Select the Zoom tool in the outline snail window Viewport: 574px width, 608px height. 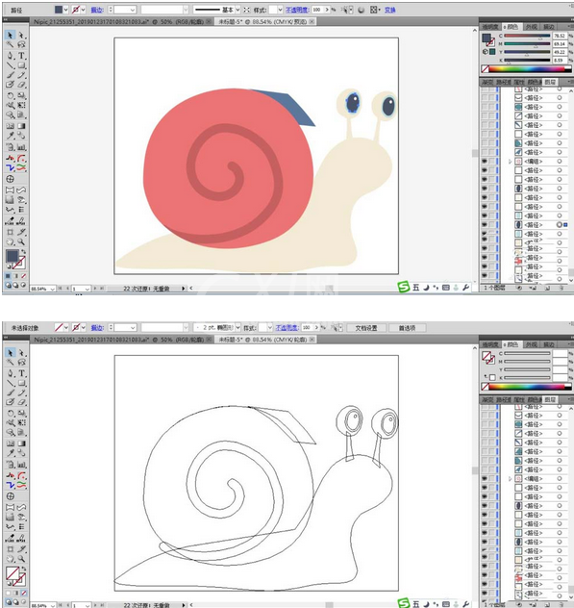click(x=22, y=559)
